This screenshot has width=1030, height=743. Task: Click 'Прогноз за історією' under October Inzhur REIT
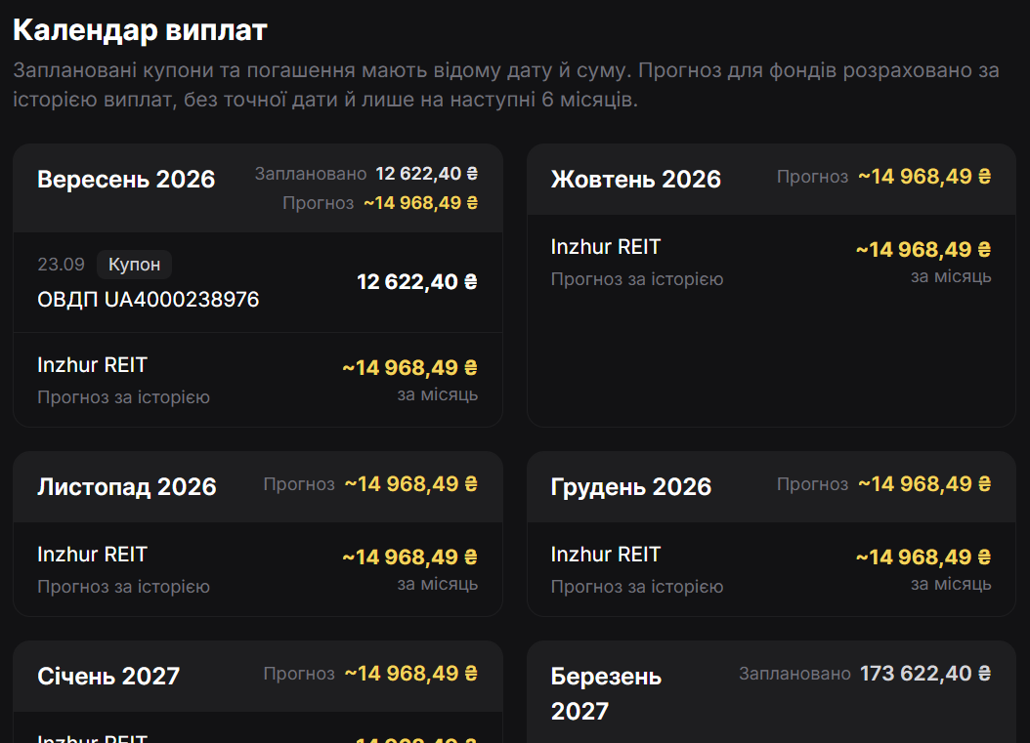[x=637, y=279]
